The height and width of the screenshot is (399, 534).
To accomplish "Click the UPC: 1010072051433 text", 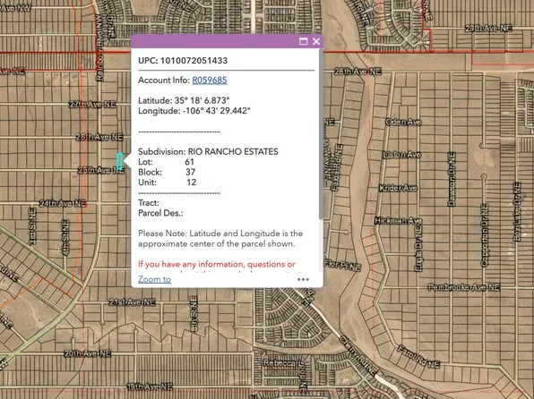I will [183, 61].
